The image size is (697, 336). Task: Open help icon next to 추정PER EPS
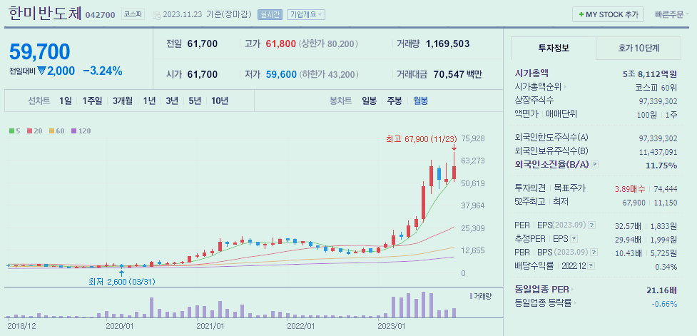point(574,239)
